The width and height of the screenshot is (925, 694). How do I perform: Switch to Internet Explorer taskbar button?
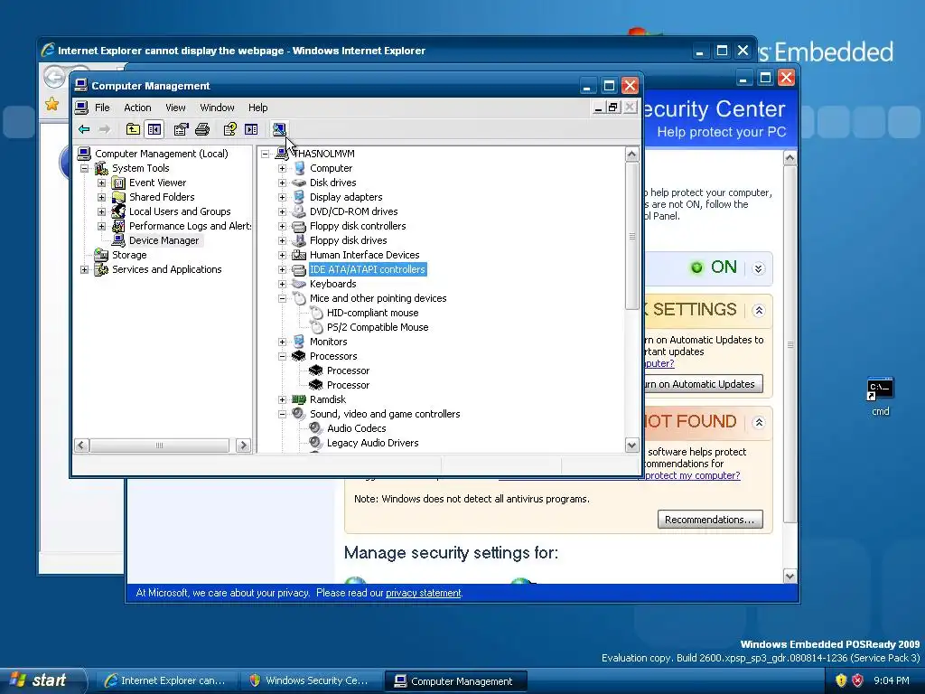coord(166,680)
